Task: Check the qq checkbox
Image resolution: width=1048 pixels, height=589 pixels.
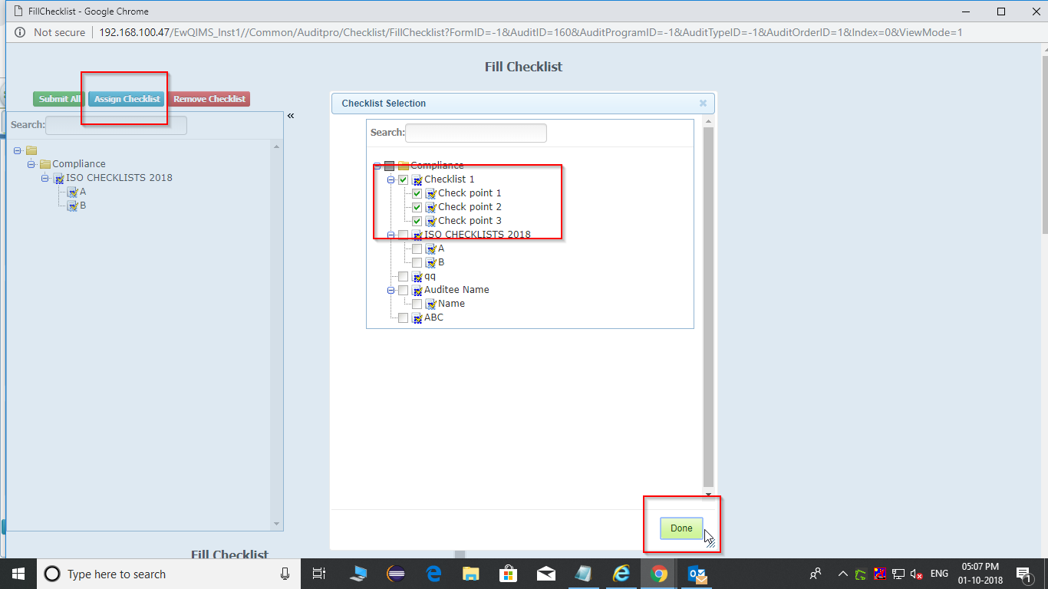Action: click(403, 276)
